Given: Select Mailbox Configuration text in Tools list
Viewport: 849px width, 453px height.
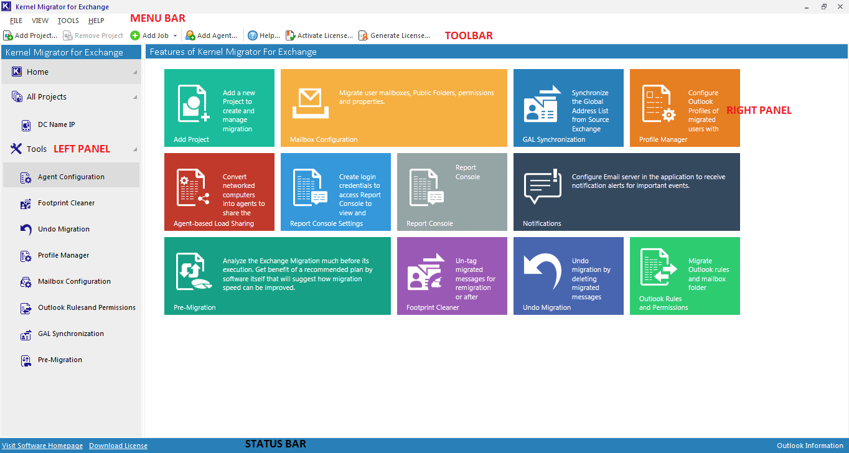Looking at the screenshot, I should 74,281.
